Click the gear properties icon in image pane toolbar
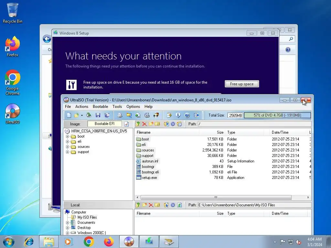 [x=173, y=124]
